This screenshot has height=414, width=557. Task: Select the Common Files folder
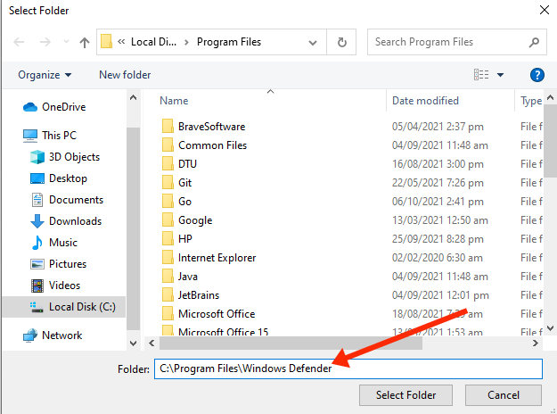click(204, 145)
